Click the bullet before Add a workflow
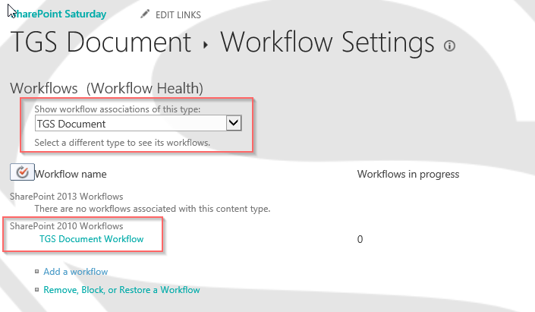535x312 pixels. pos(36,272)
